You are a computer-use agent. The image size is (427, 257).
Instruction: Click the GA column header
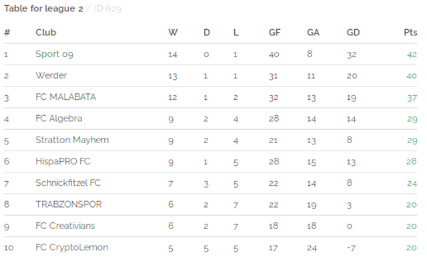point(313,33)
